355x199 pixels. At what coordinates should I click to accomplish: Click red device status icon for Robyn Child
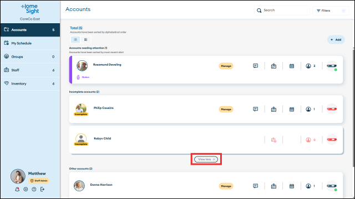332,139
